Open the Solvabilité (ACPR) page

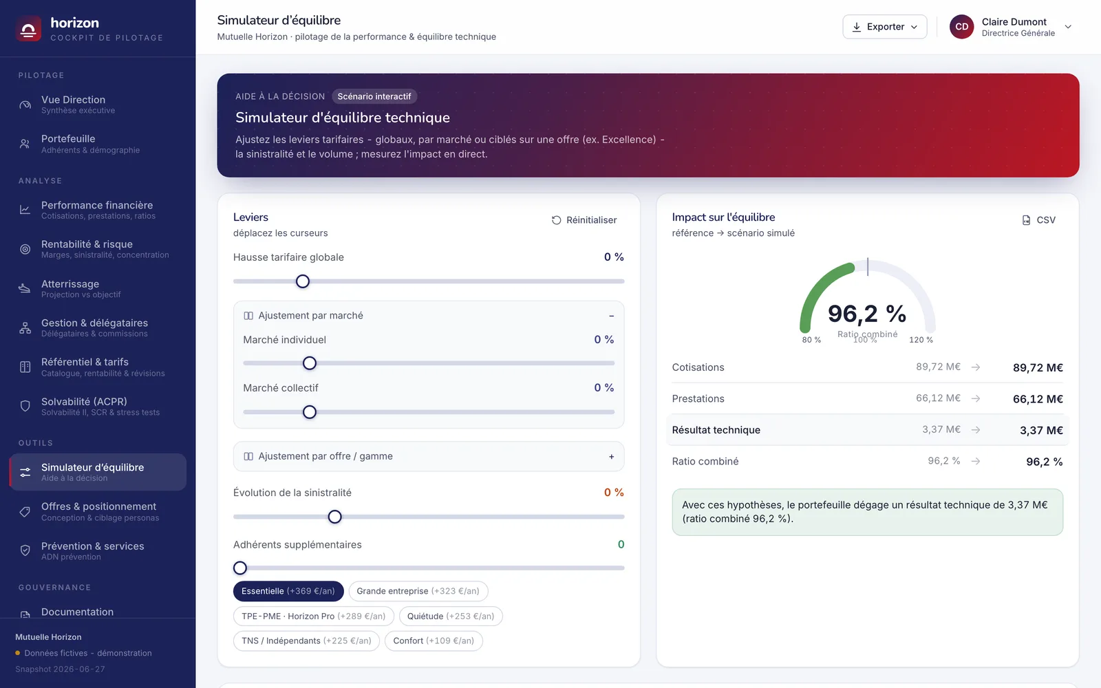[x=98, y=406]
